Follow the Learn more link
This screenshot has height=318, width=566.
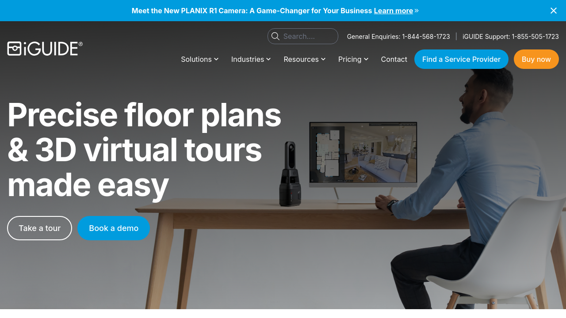pos(394,11)
